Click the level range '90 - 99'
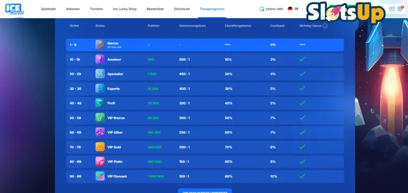 (75, 176)
